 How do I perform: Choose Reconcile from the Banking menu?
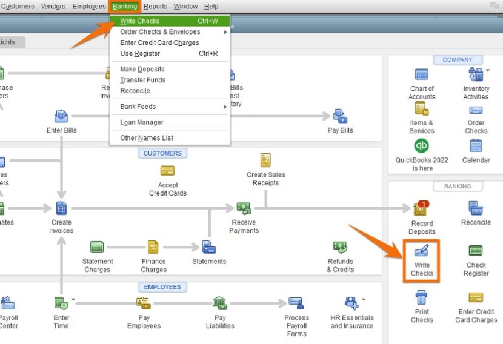coord(170,91)
